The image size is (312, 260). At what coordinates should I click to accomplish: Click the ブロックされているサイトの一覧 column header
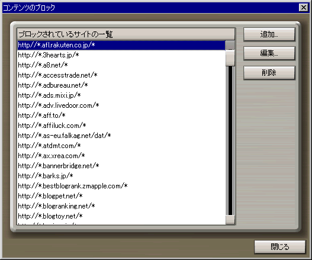click(x=126, y=34)
